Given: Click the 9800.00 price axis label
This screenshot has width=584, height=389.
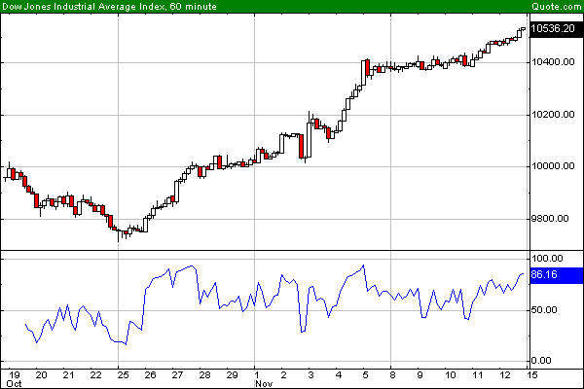Looking at the screenshot, I should 550,219.
